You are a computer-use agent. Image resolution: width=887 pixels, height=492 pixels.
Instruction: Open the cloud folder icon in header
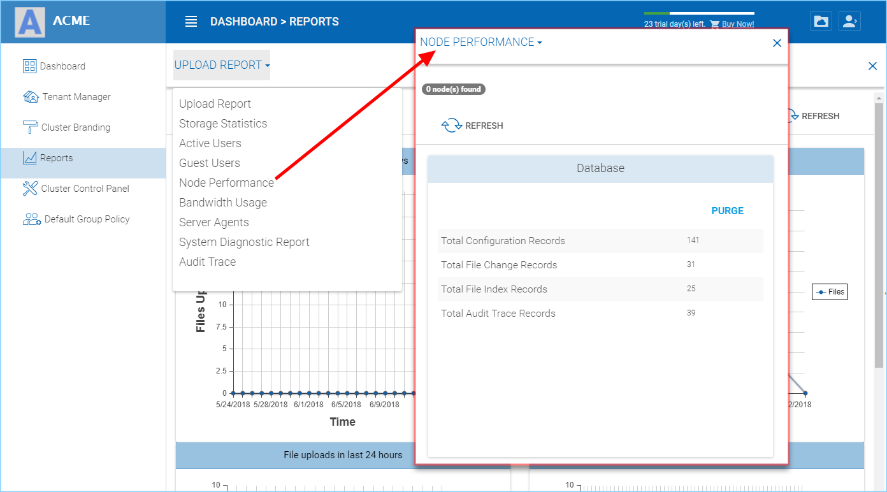(x=821, y=21)
